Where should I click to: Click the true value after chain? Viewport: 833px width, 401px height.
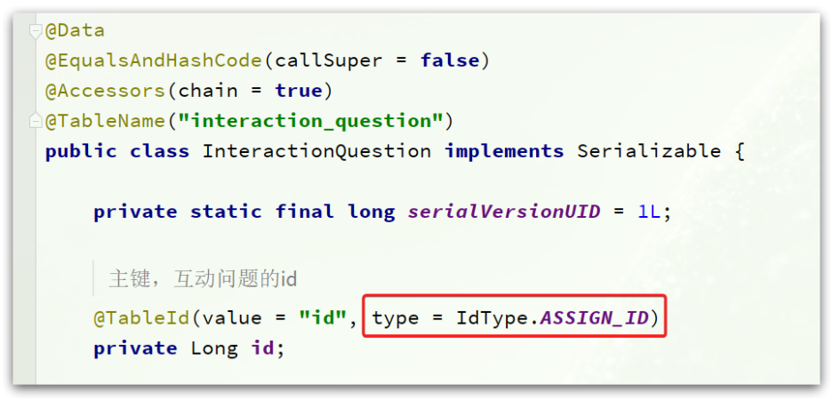(x=299, y=91)
